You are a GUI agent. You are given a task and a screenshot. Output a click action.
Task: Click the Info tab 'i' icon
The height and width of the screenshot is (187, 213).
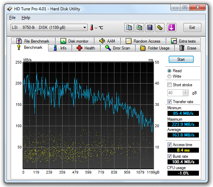tap(55, 48)
